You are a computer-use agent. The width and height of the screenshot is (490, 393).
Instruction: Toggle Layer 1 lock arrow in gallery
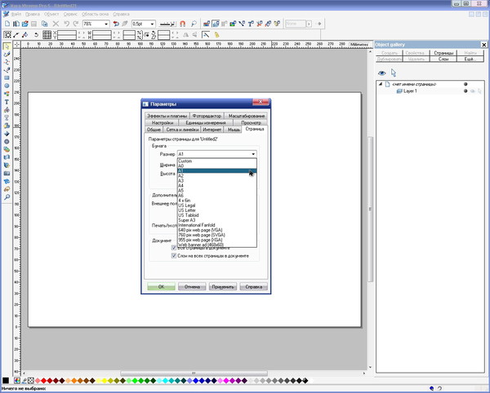pos(479,91)
